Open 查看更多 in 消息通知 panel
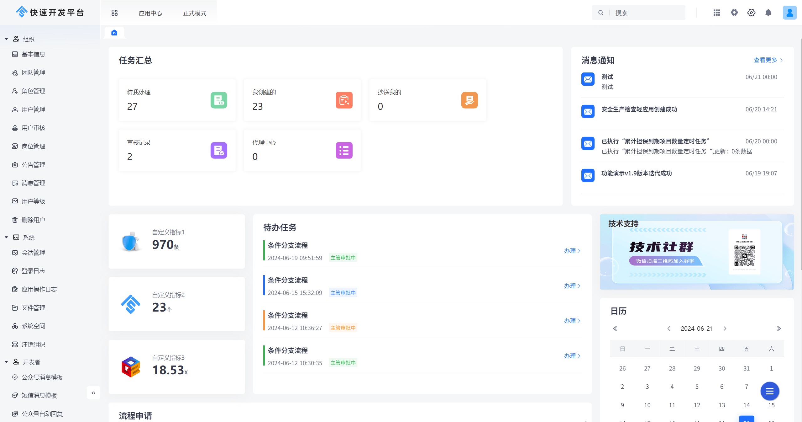Screen dimensions: 802x422 (x=765, y=60)
